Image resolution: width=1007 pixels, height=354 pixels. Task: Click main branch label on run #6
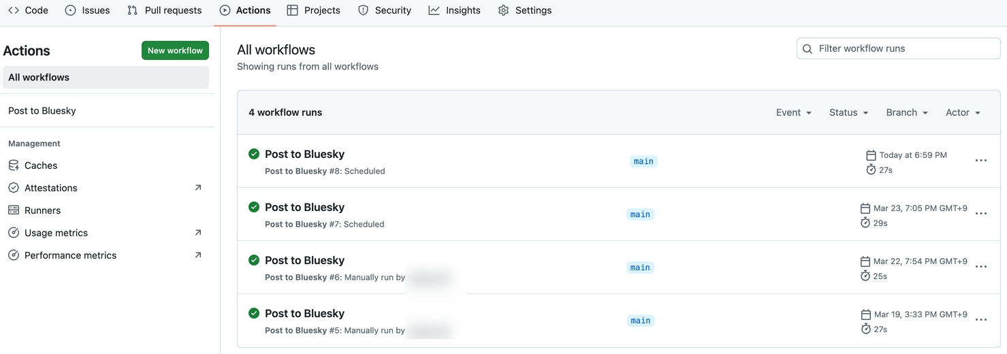[640, 268]
